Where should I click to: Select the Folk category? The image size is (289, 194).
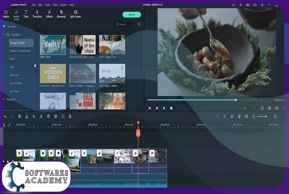click(x=12, y=67)
